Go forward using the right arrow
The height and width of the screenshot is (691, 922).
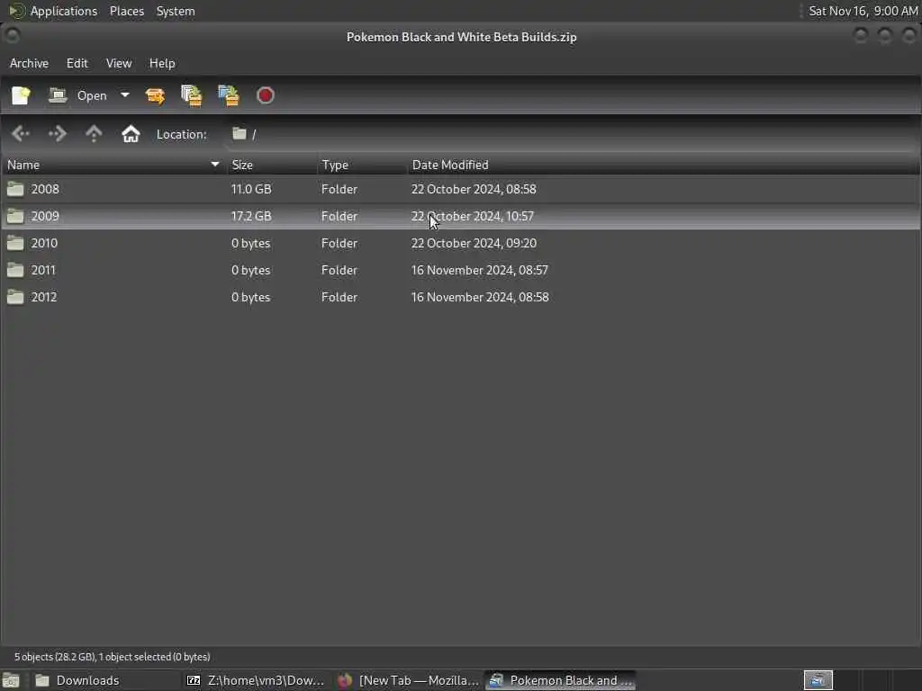click(x=57, y=134)
